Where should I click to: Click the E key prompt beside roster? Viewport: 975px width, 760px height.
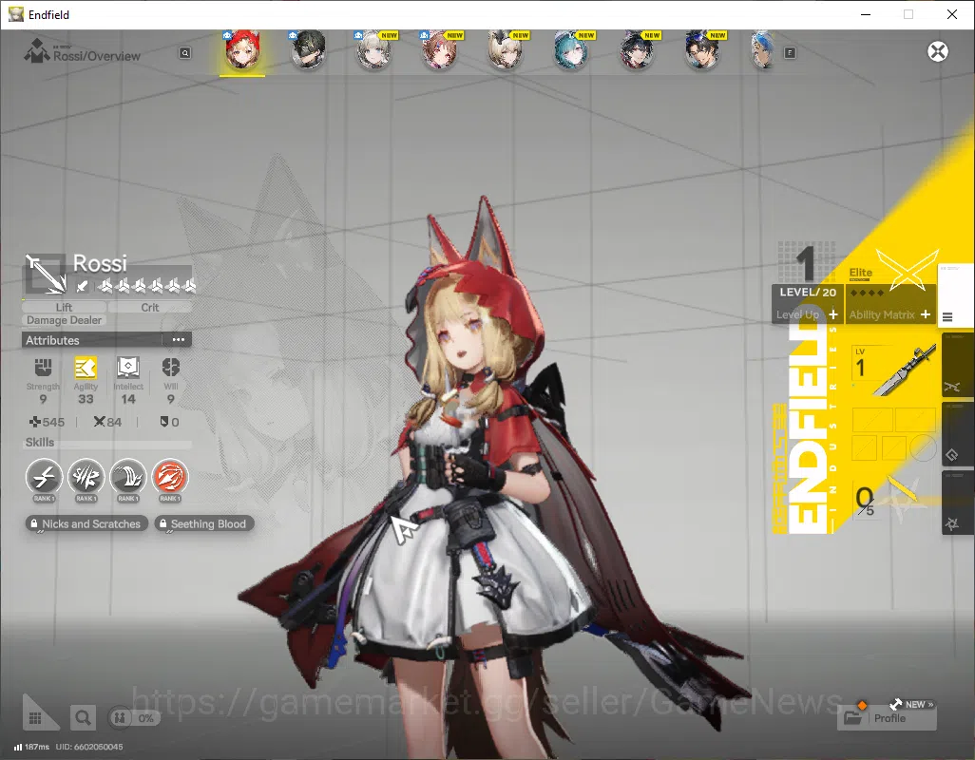point(790,53)
